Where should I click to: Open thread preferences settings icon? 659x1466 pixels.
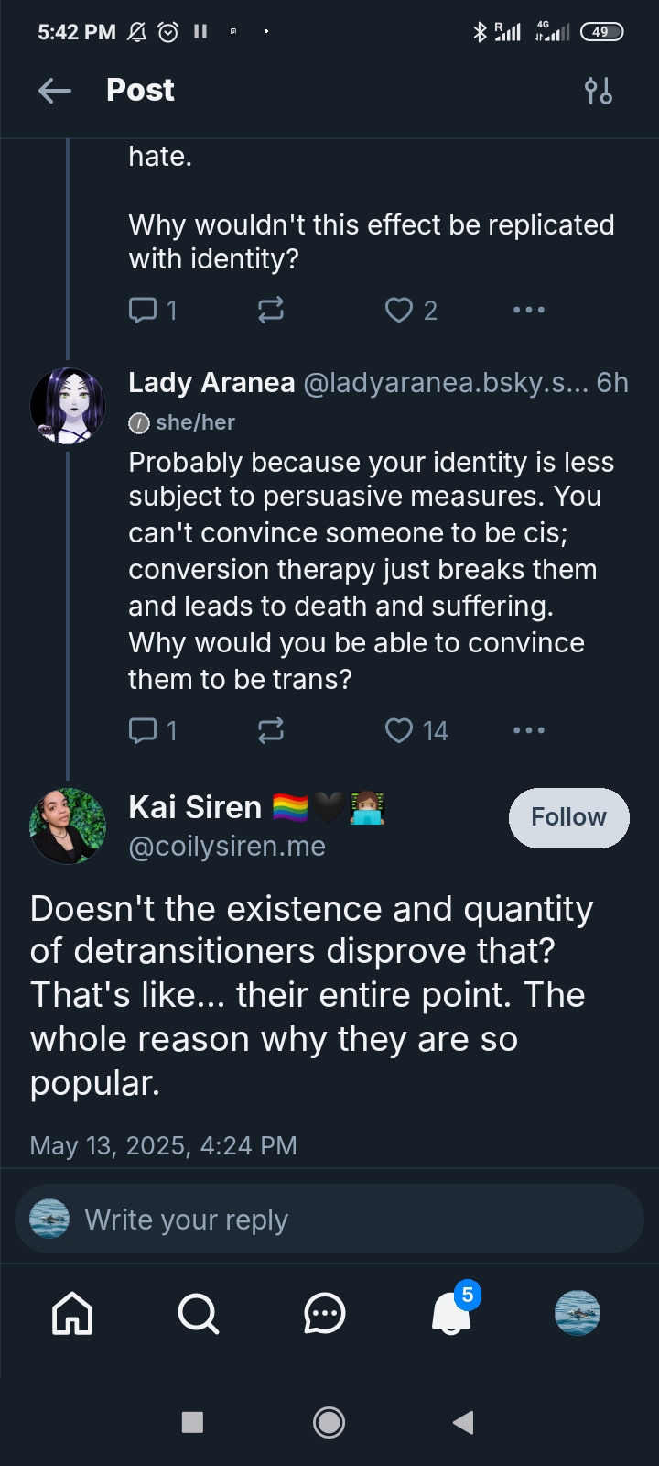[599, 91]
